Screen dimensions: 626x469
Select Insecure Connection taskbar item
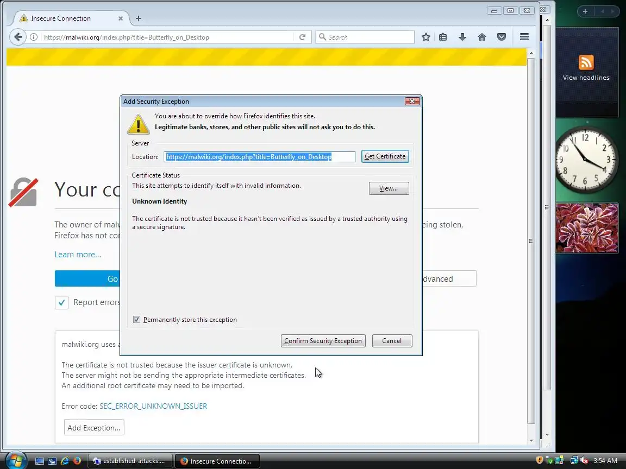click(x=217, y=461)
